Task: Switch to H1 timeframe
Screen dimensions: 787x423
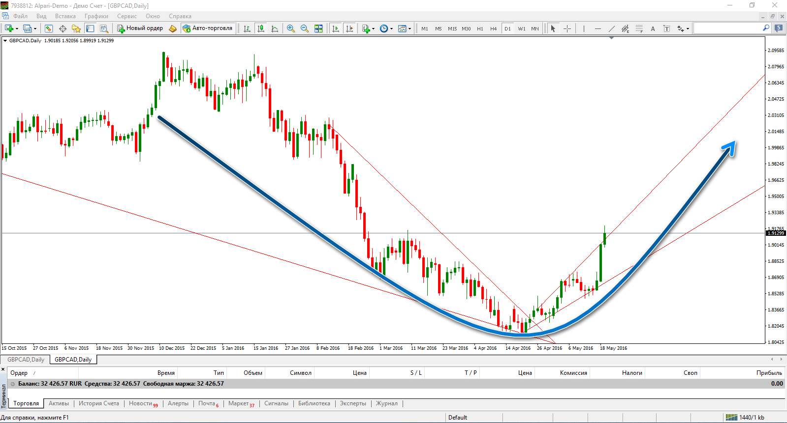Action: point(480,28)
